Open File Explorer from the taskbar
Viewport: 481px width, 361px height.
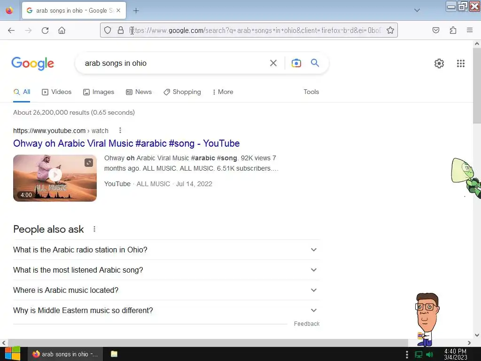click(114, 354)
